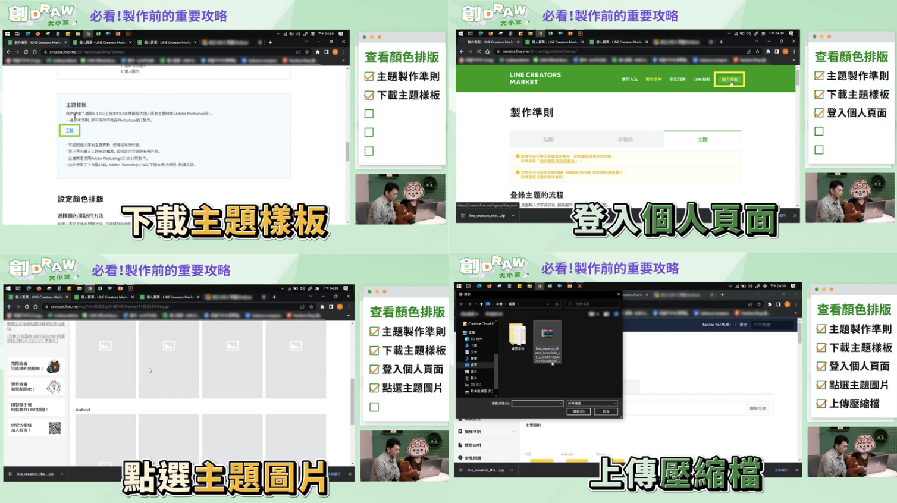Click search field in file dialog
This screenshot has width=897, height=503.
(592, 304)
